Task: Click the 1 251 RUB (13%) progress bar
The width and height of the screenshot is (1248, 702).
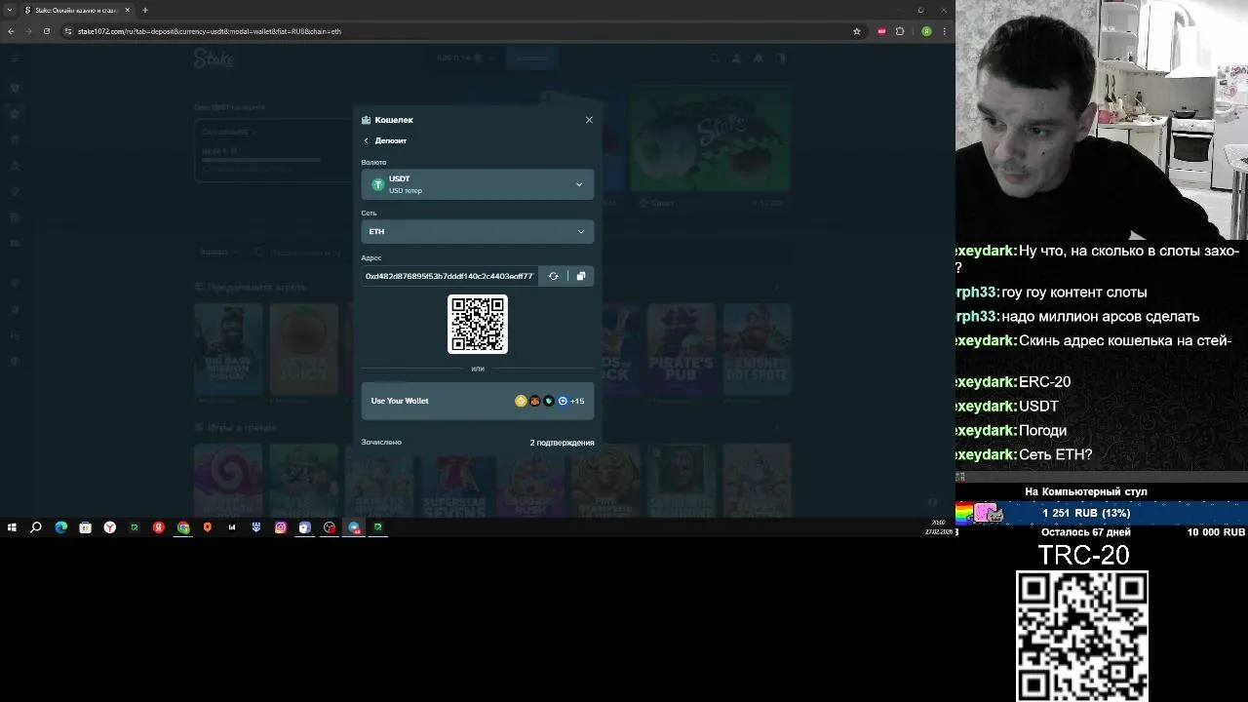Action: point(1102,513)
